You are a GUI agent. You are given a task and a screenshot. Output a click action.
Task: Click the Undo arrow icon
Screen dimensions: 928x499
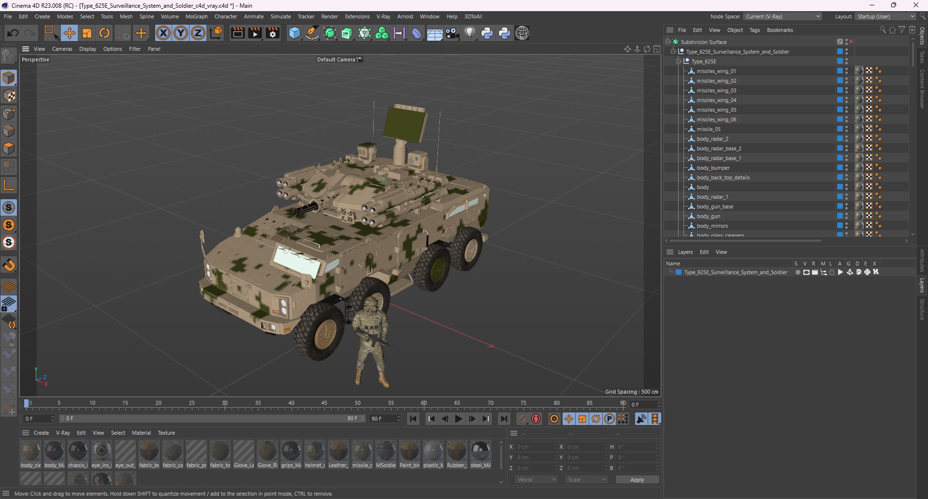[x=13, y=33]
